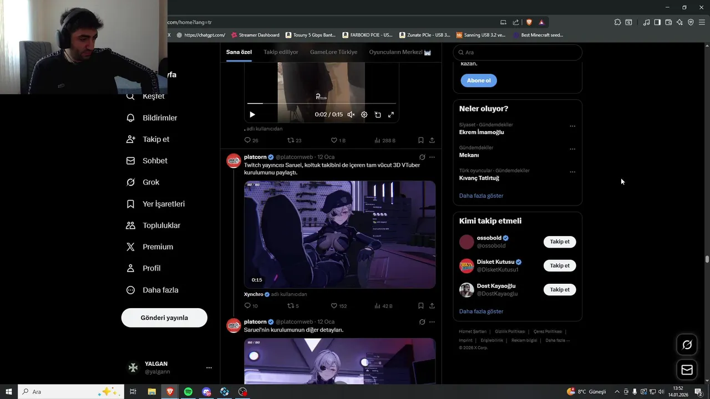Switch to Oyuncuların Merkezi tab
This screenshot has height=399, width=710.
[400, 52]
